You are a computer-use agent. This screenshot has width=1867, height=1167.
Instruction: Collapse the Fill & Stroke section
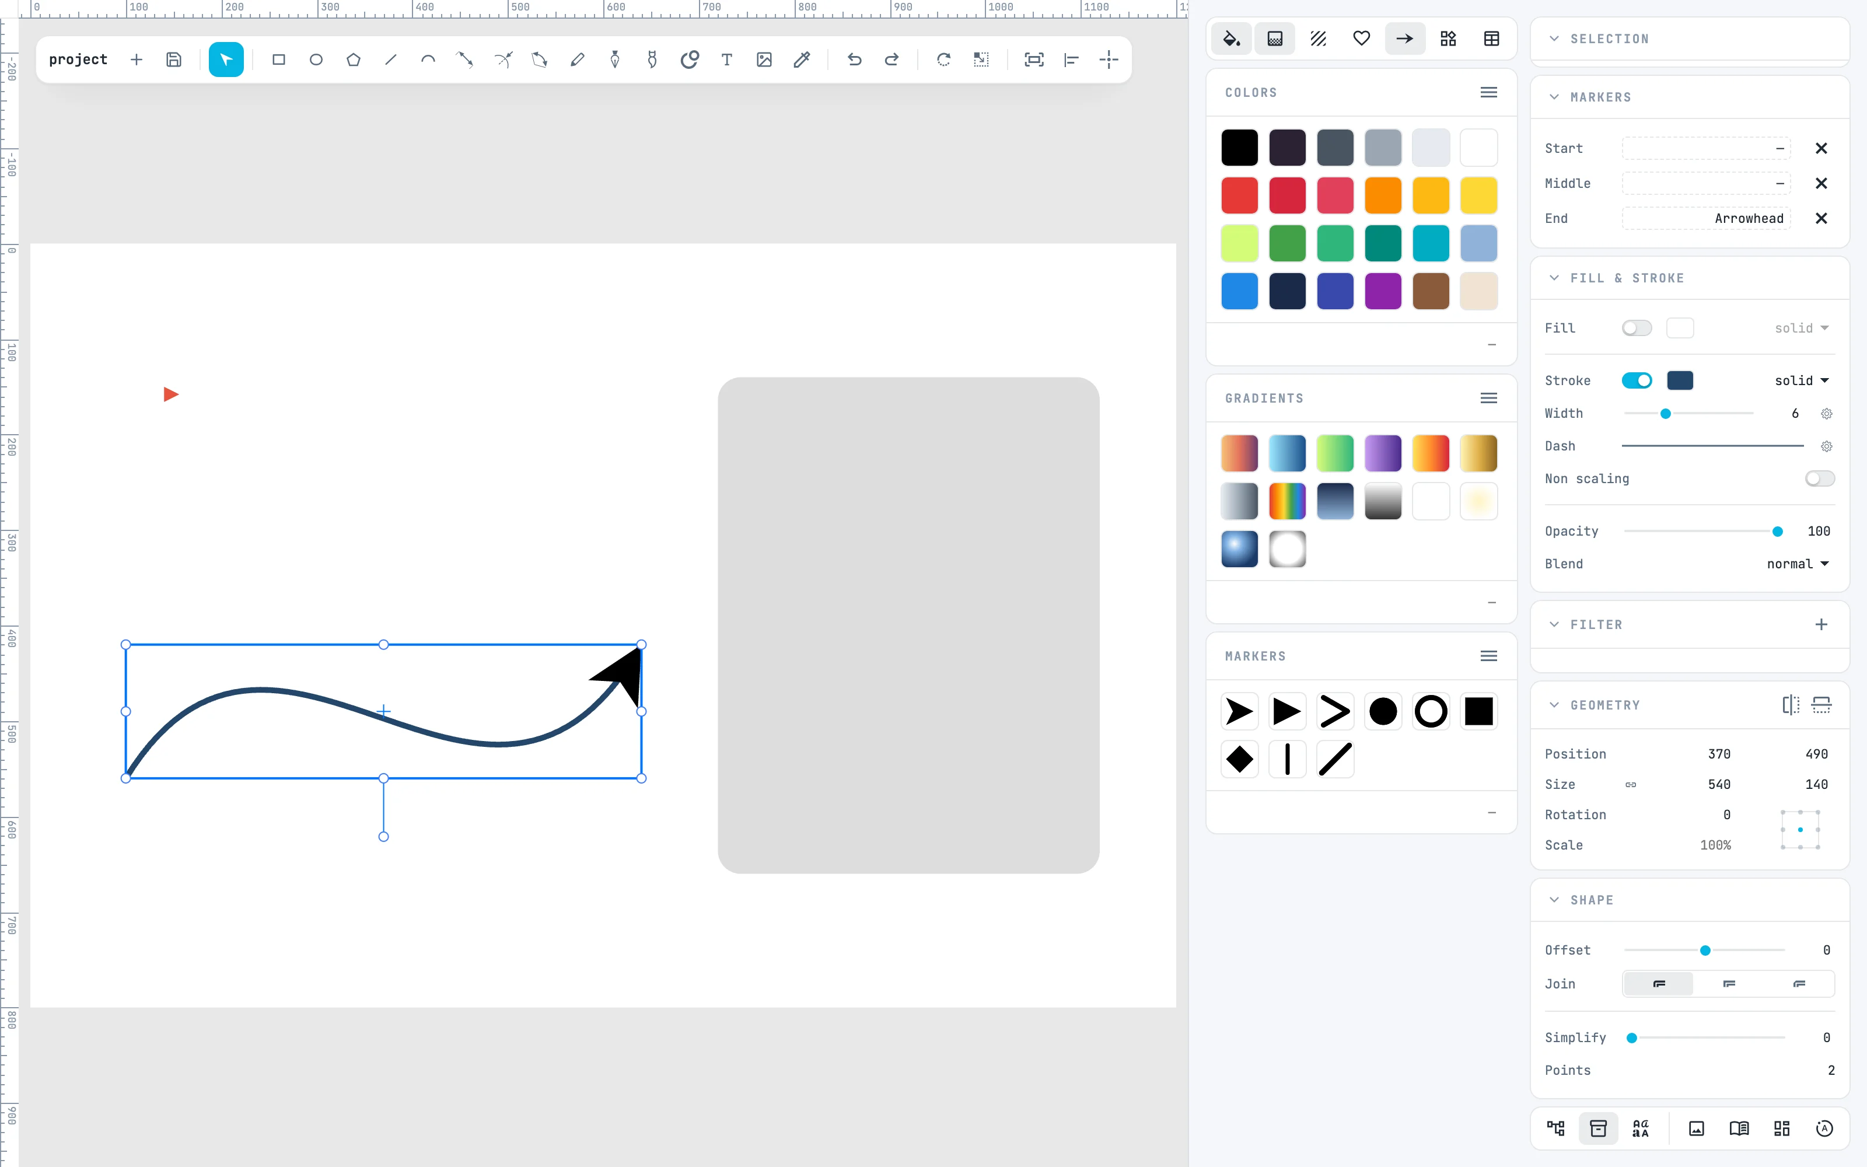click(1554, 278)
